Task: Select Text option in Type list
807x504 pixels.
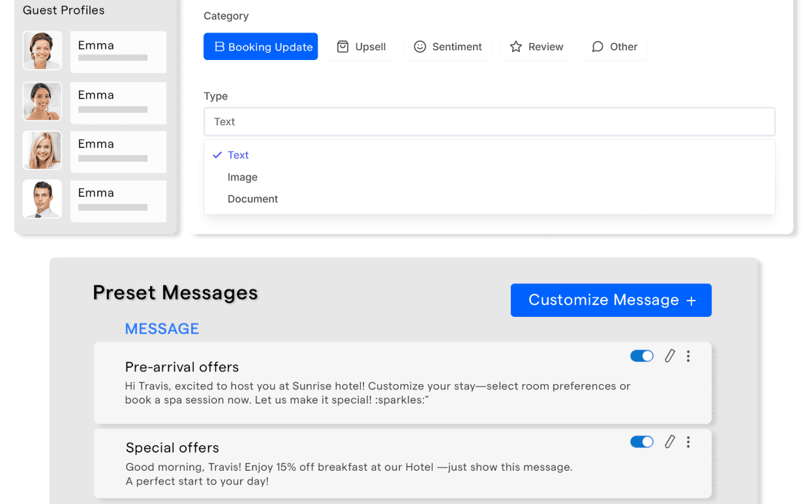Action: click(238, 155)
